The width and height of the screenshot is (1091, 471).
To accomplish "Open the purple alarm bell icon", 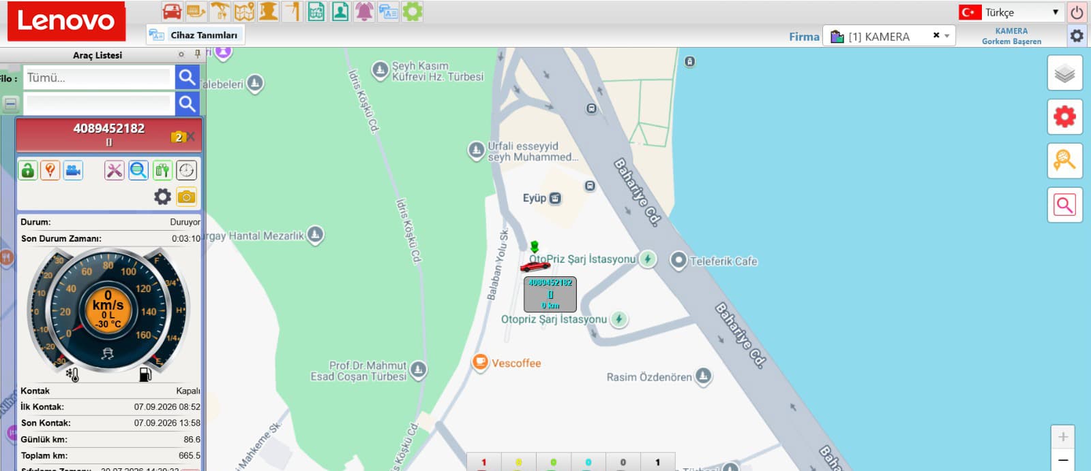I will point(364,11).
